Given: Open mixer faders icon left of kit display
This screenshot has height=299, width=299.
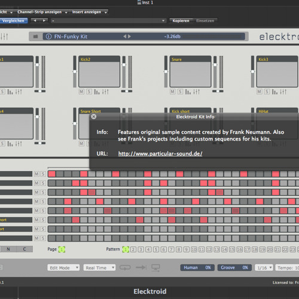Looking at the screenshot, I should coord(4,36).
